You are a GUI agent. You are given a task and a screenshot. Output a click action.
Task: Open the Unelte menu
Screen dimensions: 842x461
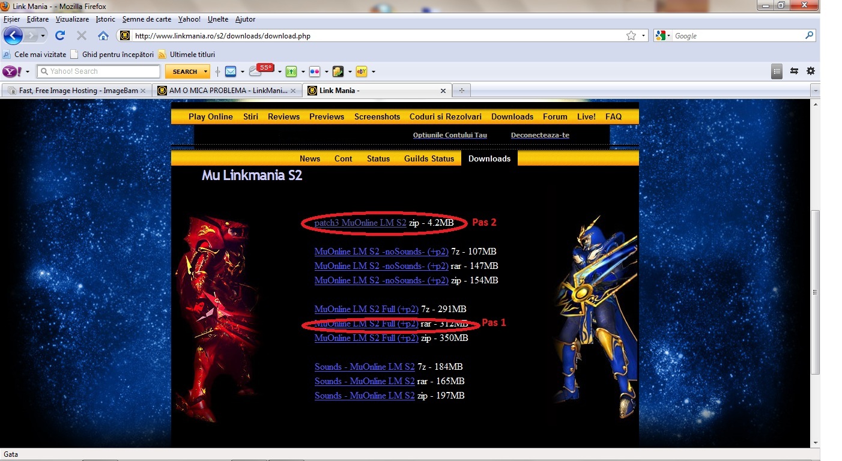218,19
